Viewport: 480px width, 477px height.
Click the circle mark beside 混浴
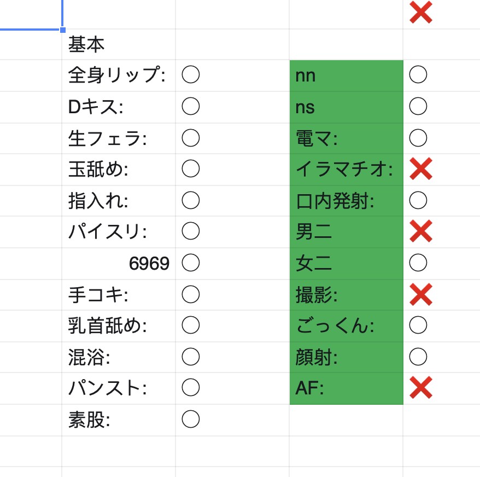pyautogui.click(x=190, y=357)
